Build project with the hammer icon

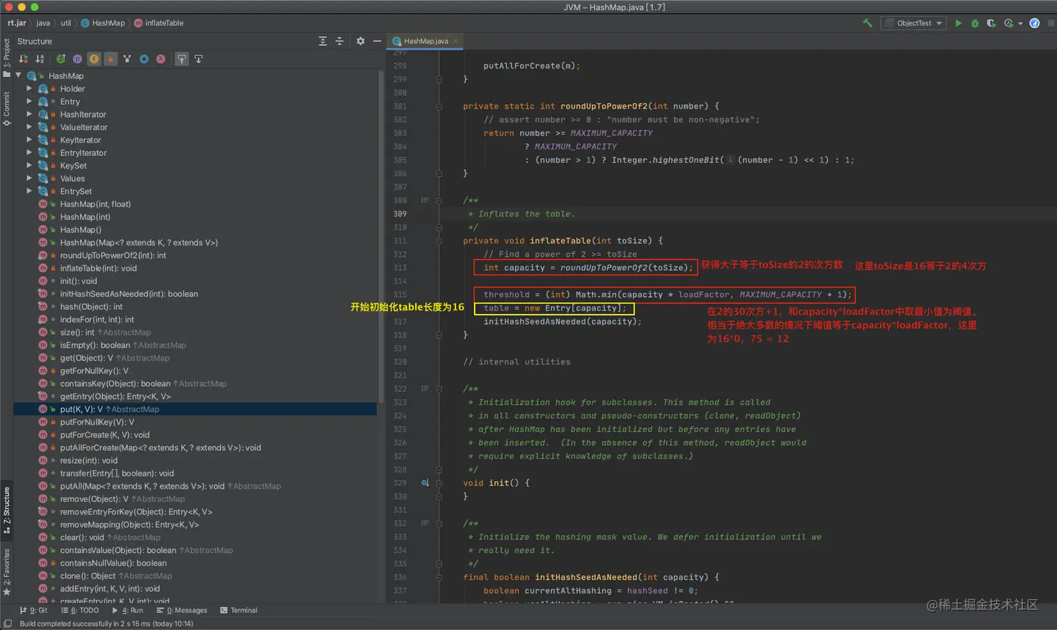tap(868, 23)
